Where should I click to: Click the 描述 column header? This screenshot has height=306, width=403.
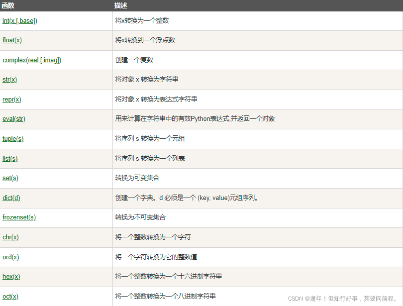tap(121, 5)
